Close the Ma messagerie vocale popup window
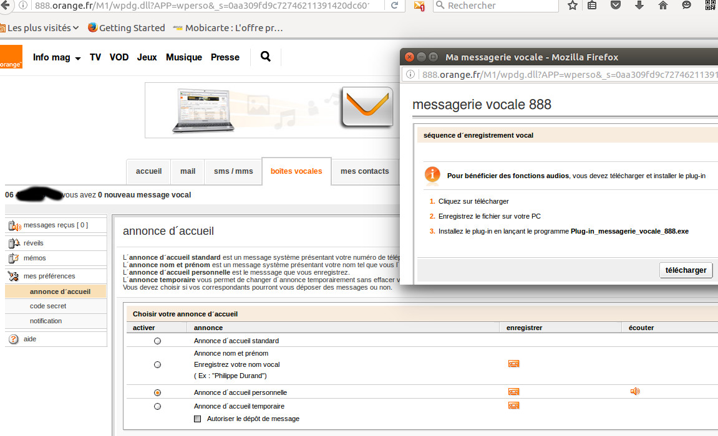 click(409, 57)
